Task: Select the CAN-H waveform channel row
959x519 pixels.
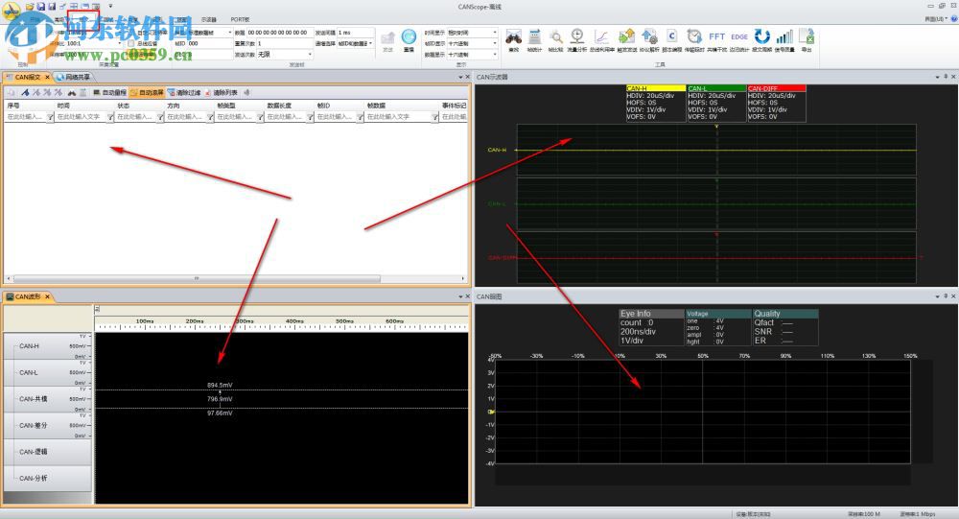Action: (x=48, y=346)
